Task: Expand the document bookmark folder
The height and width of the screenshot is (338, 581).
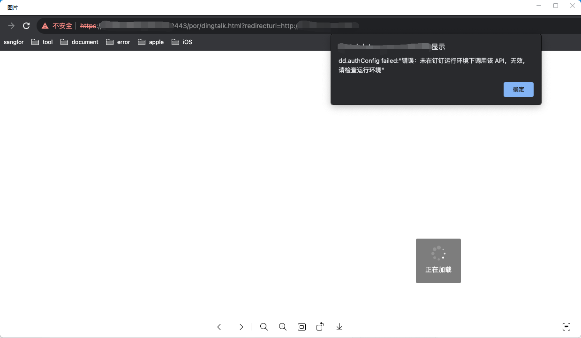Action: coord(80,42)
